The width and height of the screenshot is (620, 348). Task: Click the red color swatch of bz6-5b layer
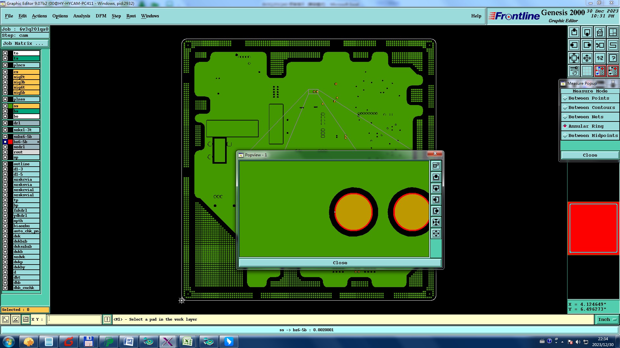10,142
